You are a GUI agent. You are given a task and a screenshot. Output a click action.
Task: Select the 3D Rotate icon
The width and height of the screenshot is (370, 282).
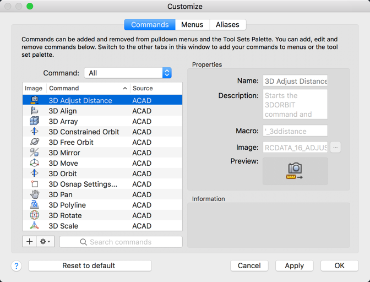[x=34, y=215]
